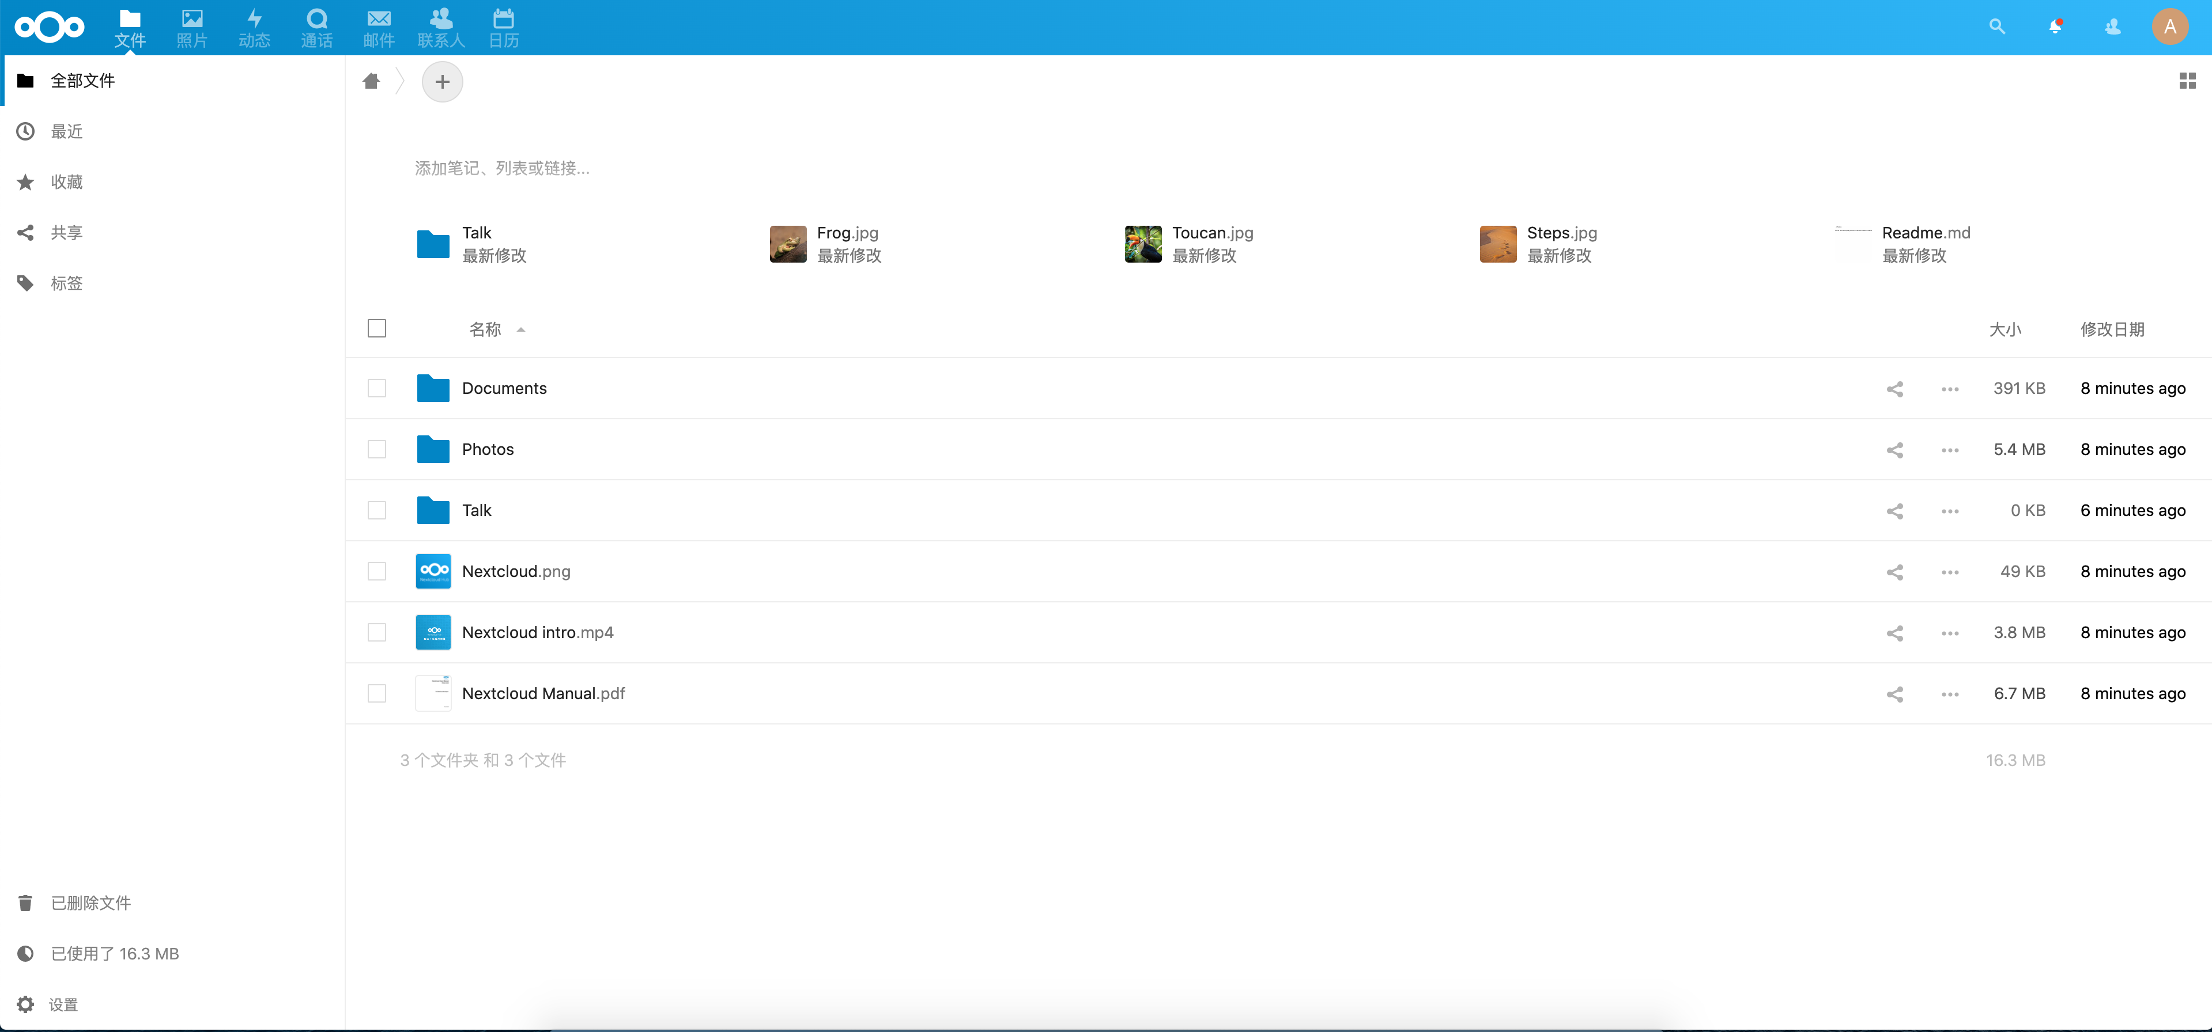Click the storage used 16.3 MB entry
Screen dimensions: 2212x1032
(172, 954)
